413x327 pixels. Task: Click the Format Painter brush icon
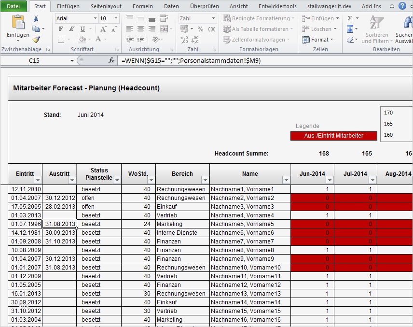coord(36,40)
